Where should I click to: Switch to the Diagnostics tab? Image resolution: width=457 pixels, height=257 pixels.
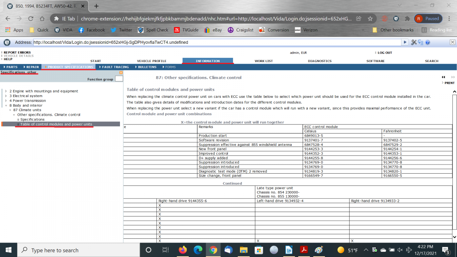320,61
